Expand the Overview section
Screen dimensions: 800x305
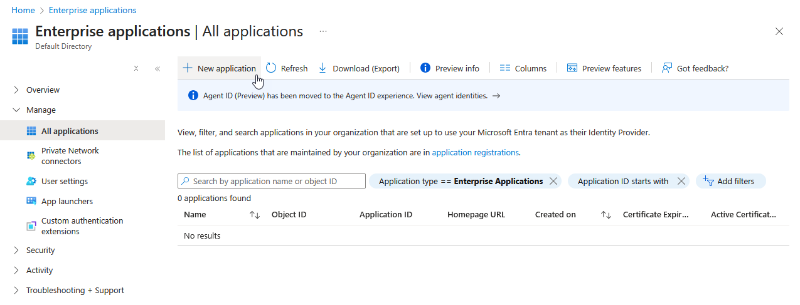[16, 90]
